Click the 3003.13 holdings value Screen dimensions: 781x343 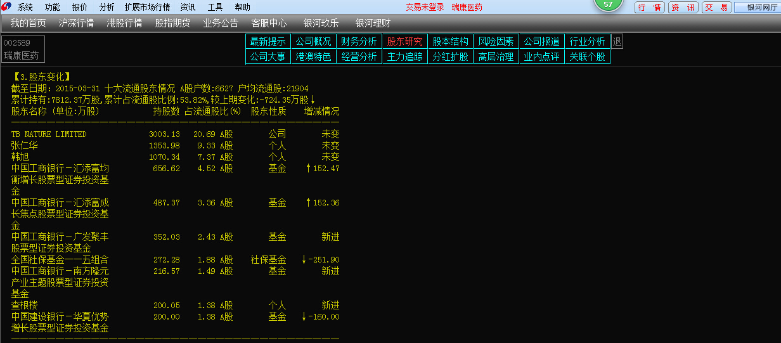tap(165, 134)
